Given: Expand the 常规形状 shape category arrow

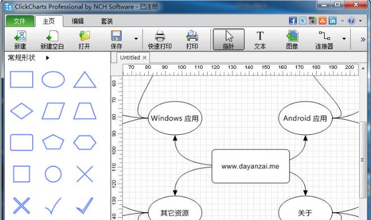Looking at the screenshot, I should pos(48,58).
